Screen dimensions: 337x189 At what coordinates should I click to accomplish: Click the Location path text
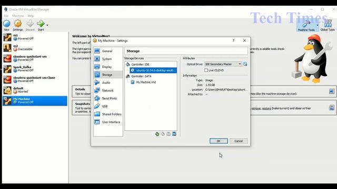(x=226, y=90)
